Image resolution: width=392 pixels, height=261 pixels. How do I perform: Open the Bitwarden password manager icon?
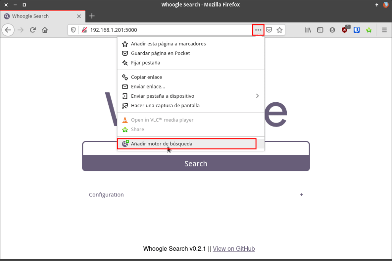coord(356,30)
